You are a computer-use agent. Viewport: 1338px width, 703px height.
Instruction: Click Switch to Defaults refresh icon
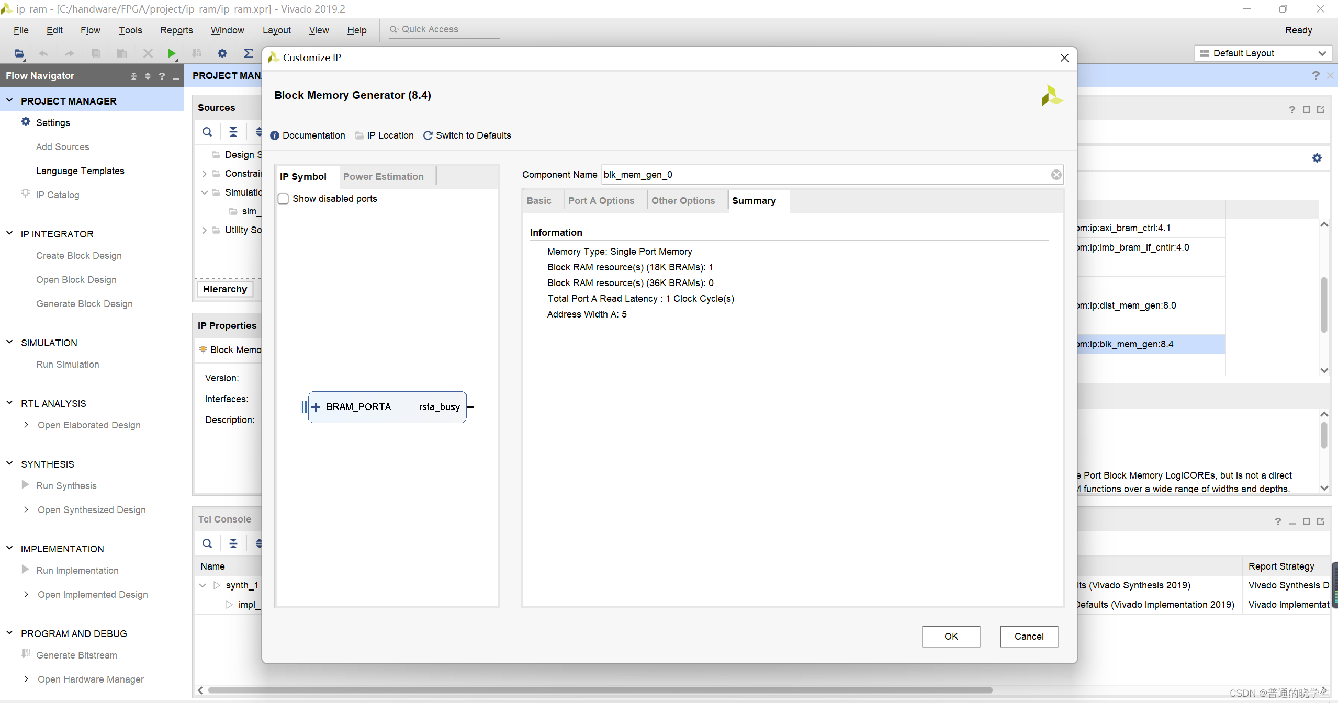(428, 135)
